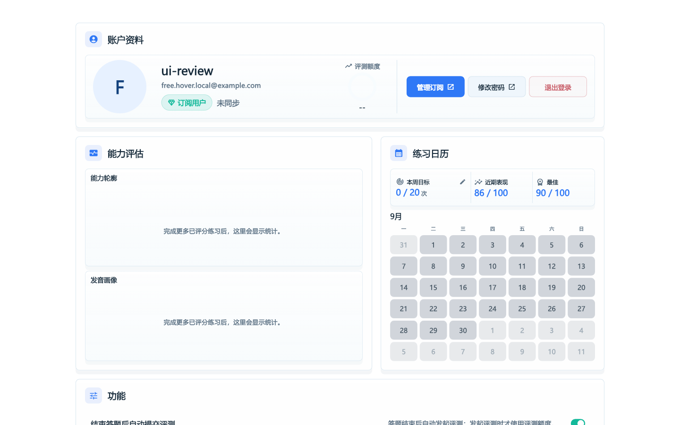The width and height of the screenshot is (680, 425).
Task: Click the best score medal icon
Action: (x=540, y=182)
